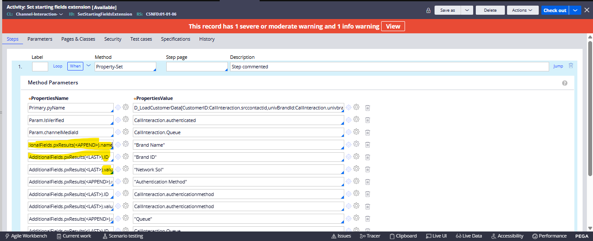Click the Loop link on step 1
The height and width of the screenshot is (241, 593).
coord(58,66)
